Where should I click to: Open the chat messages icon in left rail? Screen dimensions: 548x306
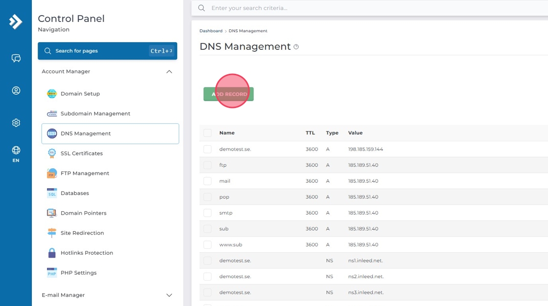pos(16,58)
